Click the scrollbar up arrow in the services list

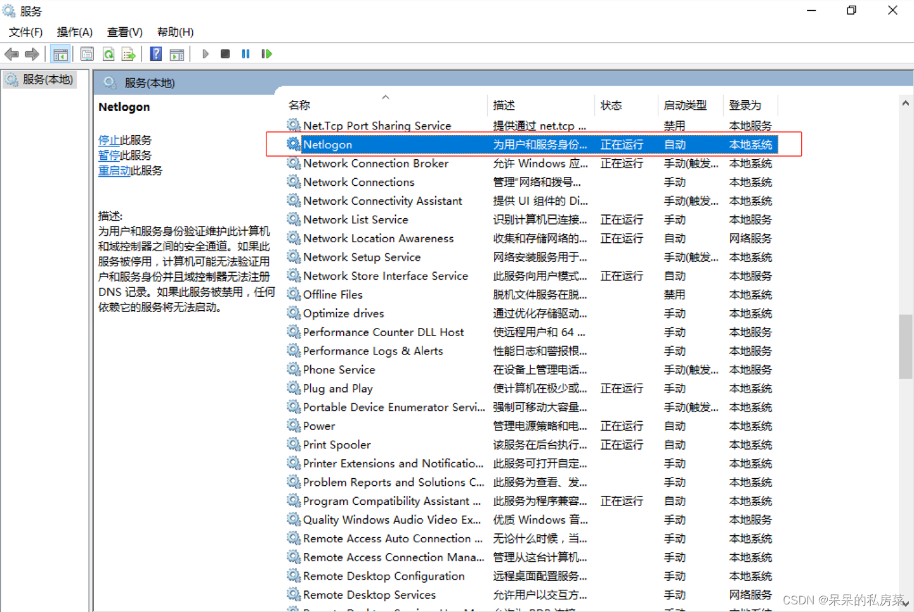(905, 103)
